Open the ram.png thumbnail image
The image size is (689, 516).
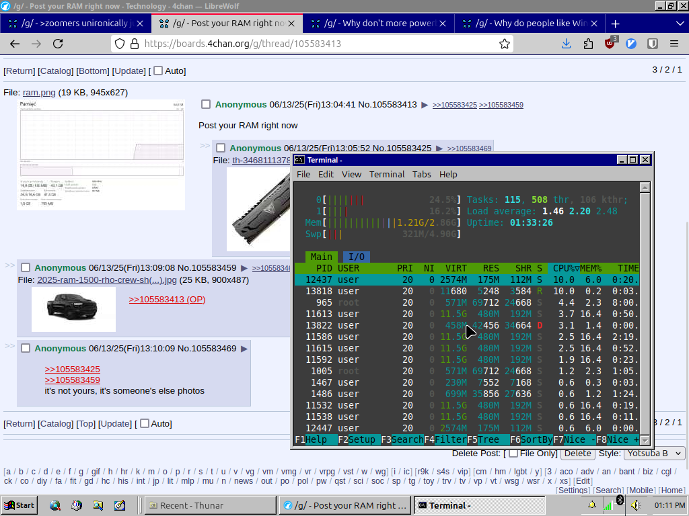coord(101,155)
